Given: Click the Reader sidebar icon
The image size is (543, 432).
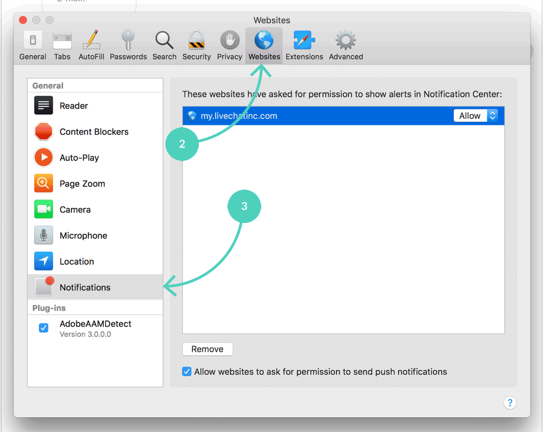Looking at the screenshot, I should pyautogui.click(x=44, y=105).
